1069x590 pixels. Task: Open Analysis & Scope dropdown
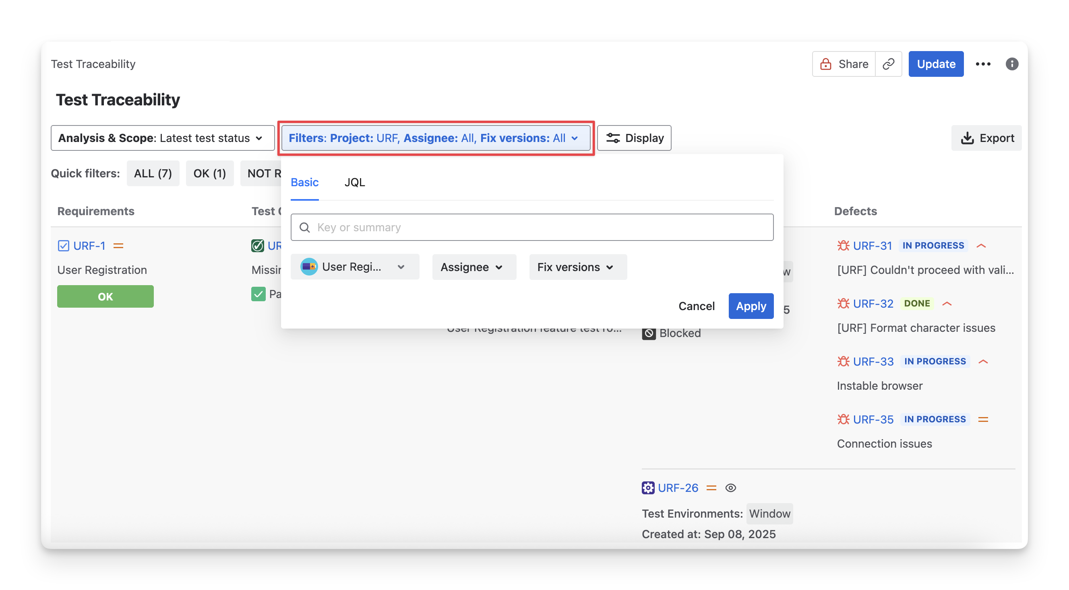click(x=162, y=138)
